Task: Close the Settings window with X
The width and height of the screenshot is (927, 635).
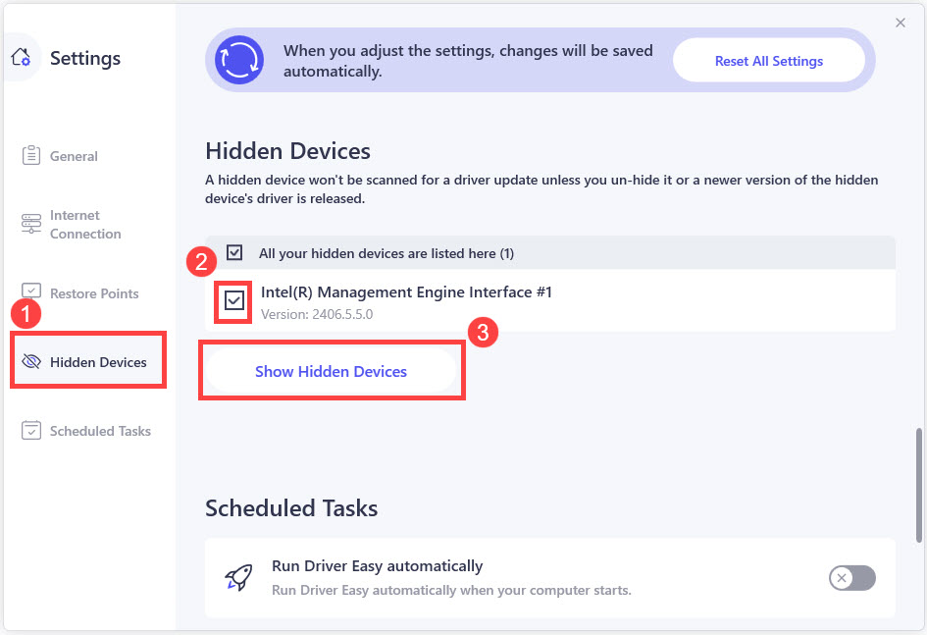Action: coord(901,23)
